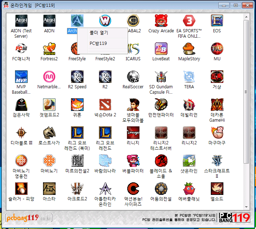Launch the 슬러거 - 피망 icon

(21, 189)
